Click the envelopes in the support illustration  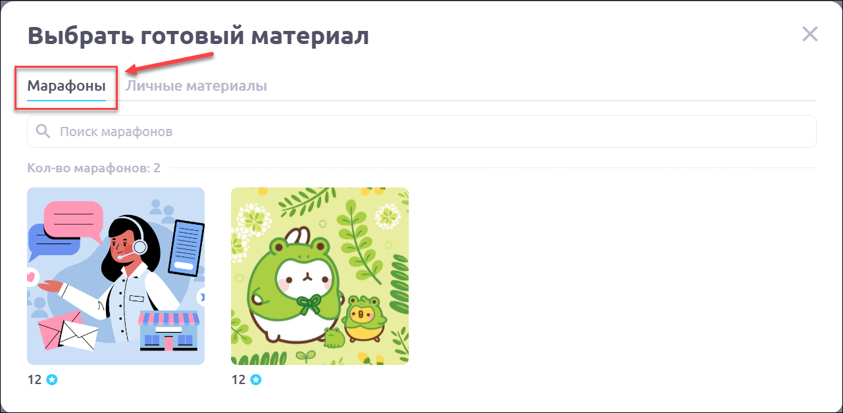tap(68, 331)
